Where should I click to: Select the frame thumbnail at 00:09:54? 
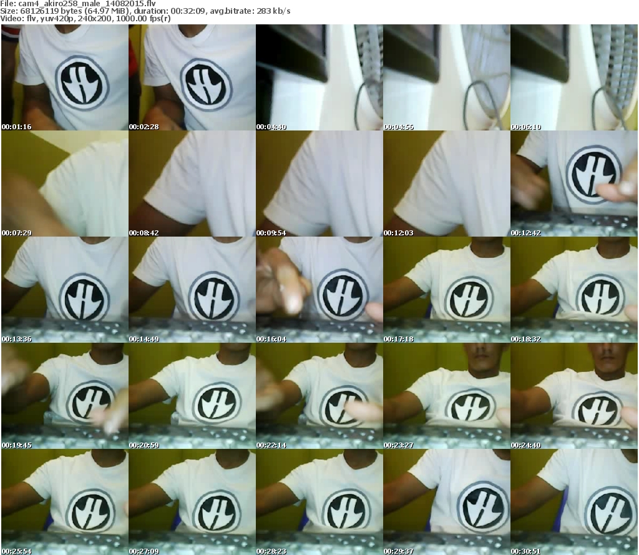[x=319, y=184]
